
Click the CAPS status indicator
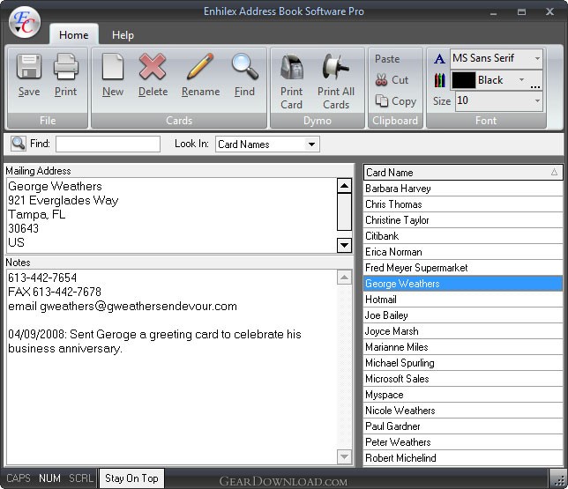(x=19, y=478)
